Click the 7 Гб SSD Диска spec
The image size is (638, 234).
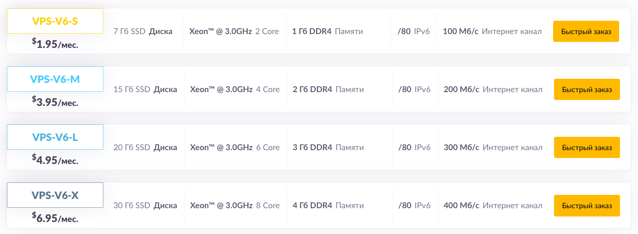(143, 31)
